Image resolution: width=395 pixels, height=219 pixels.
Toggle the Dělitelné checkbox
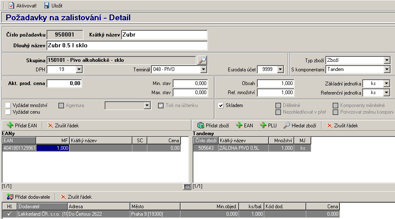tap(278, 105)
